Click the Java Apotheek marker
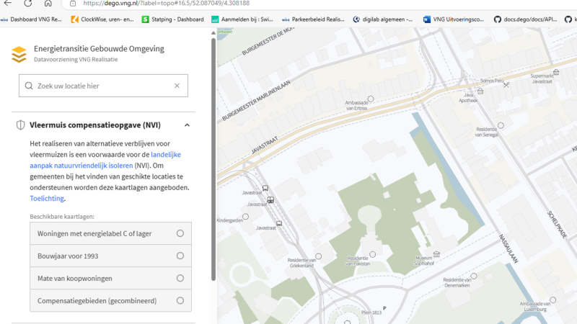The height and width of the screenshot is (324, 577). (x=480, y=91)
